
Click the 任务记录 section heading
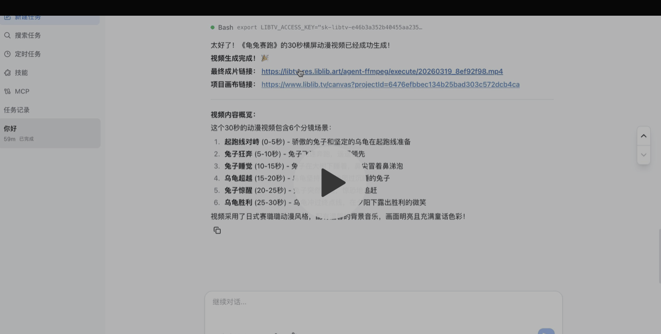click(x=17, y=110)
